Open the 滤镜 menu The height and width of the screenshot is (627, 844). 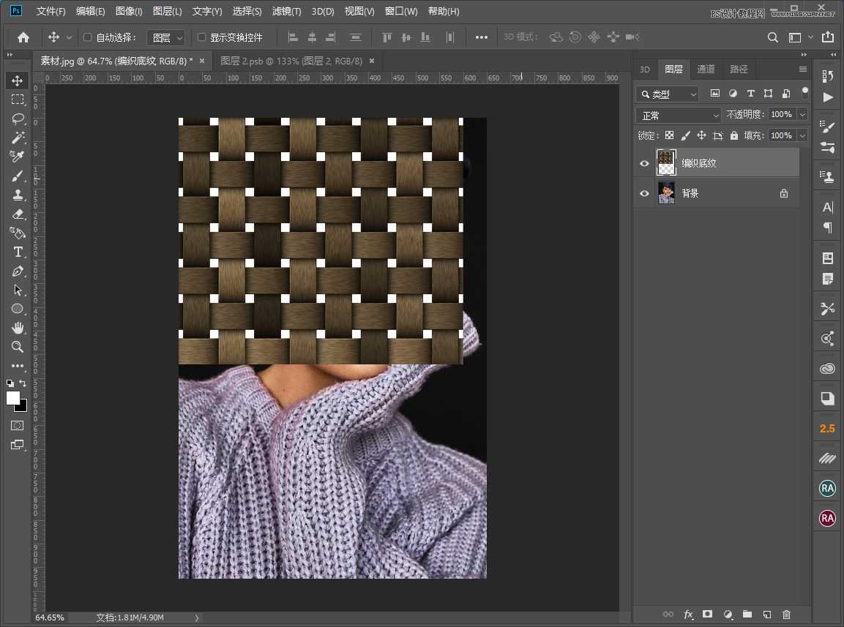(285, 11)
